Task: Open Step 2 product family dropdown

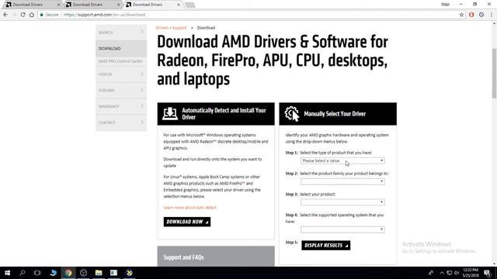Action: click(x=342, y=181)
